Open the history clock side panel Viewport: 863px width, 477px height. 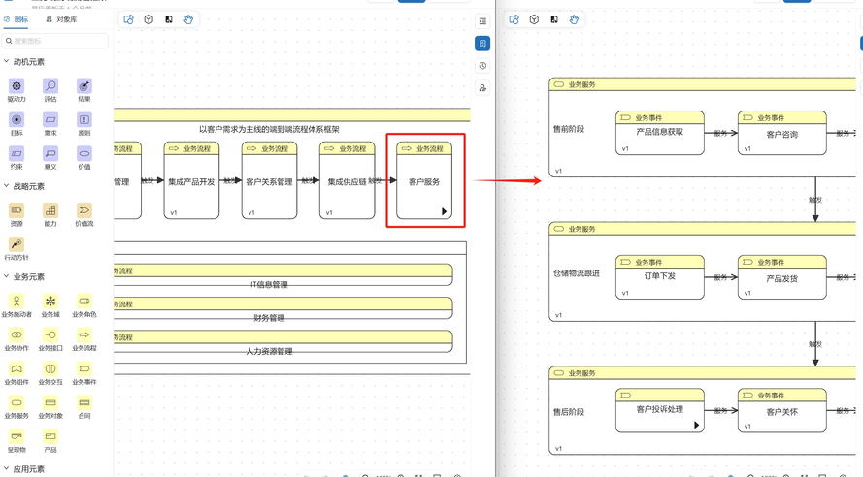click(x=482, y=66)
